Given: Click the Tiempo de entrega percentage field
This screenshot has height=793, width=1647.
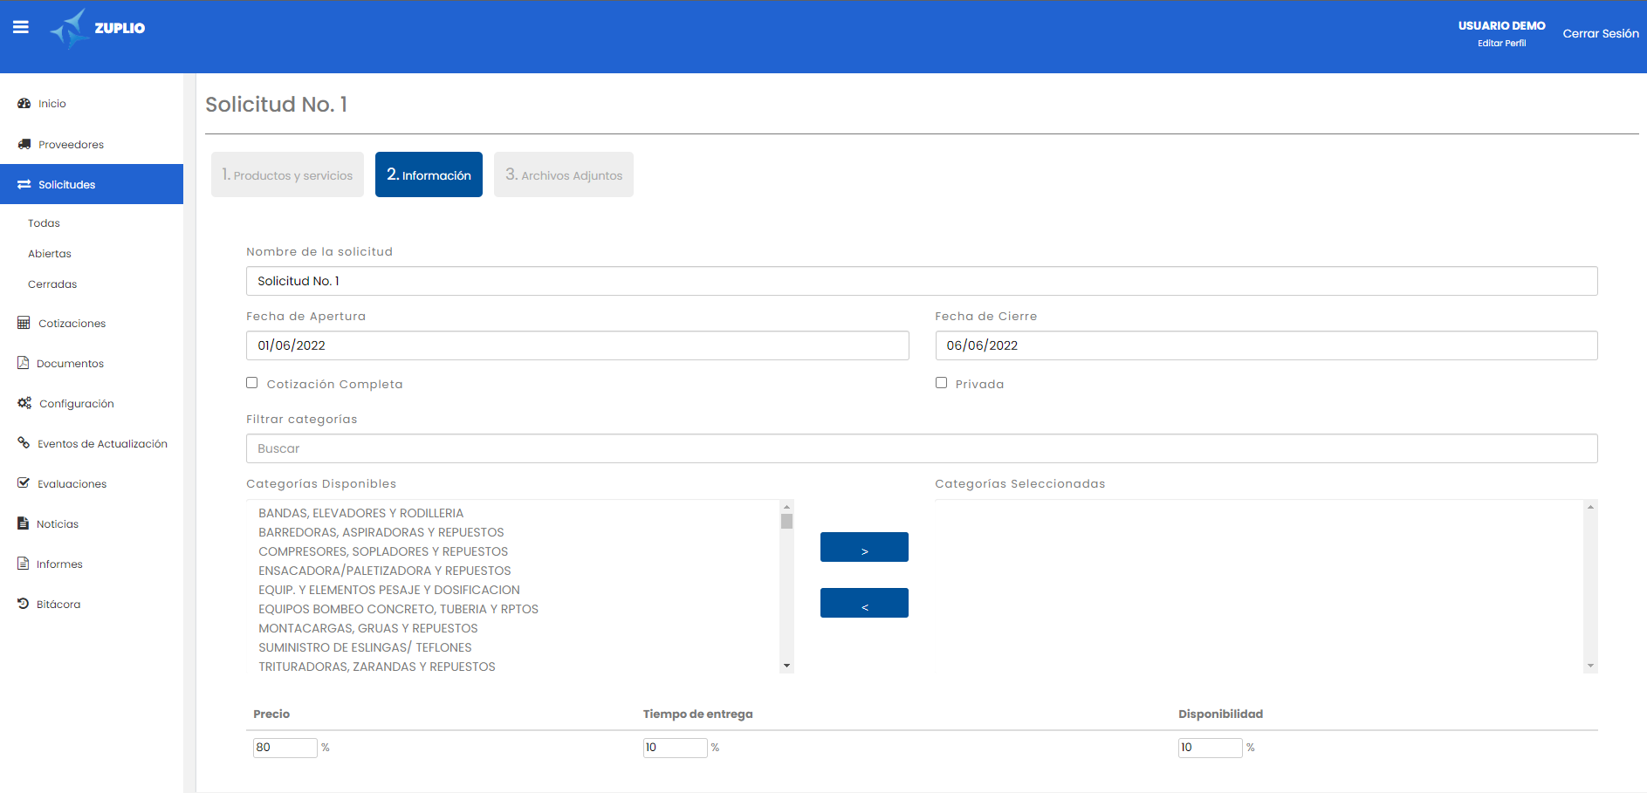Looking at the screenshot, I should pos(675,748).
